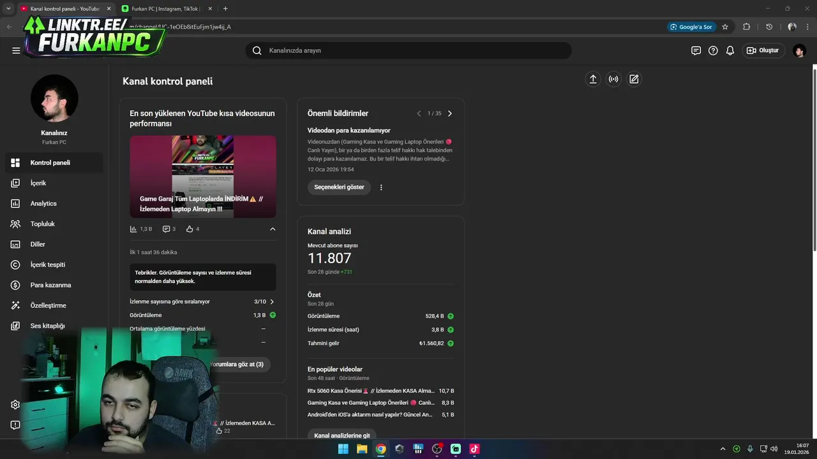Open the Chrome extensions puzzle icon
The width and height of the screenshot is (817, 459).
[x=746, y=27]
